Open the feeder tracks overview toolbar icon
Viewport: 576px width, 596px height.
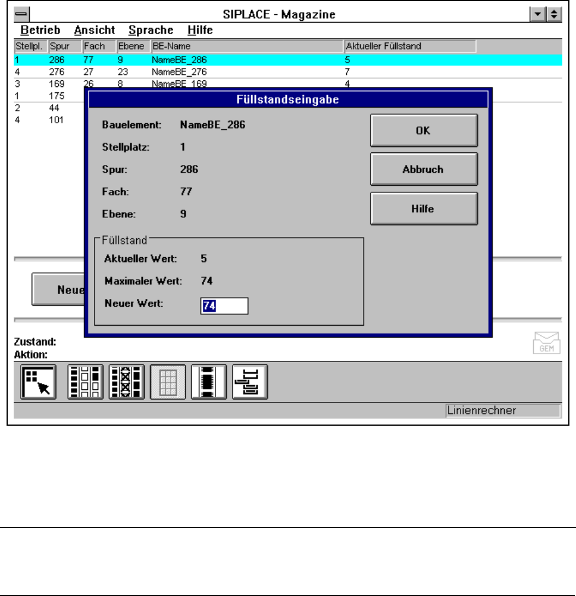point(85,382)
